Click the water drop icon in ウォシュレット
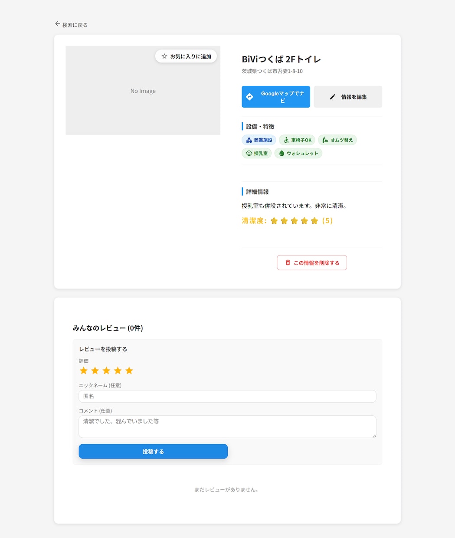The width and height of the screenshot is (455, 538). [282, 153]
